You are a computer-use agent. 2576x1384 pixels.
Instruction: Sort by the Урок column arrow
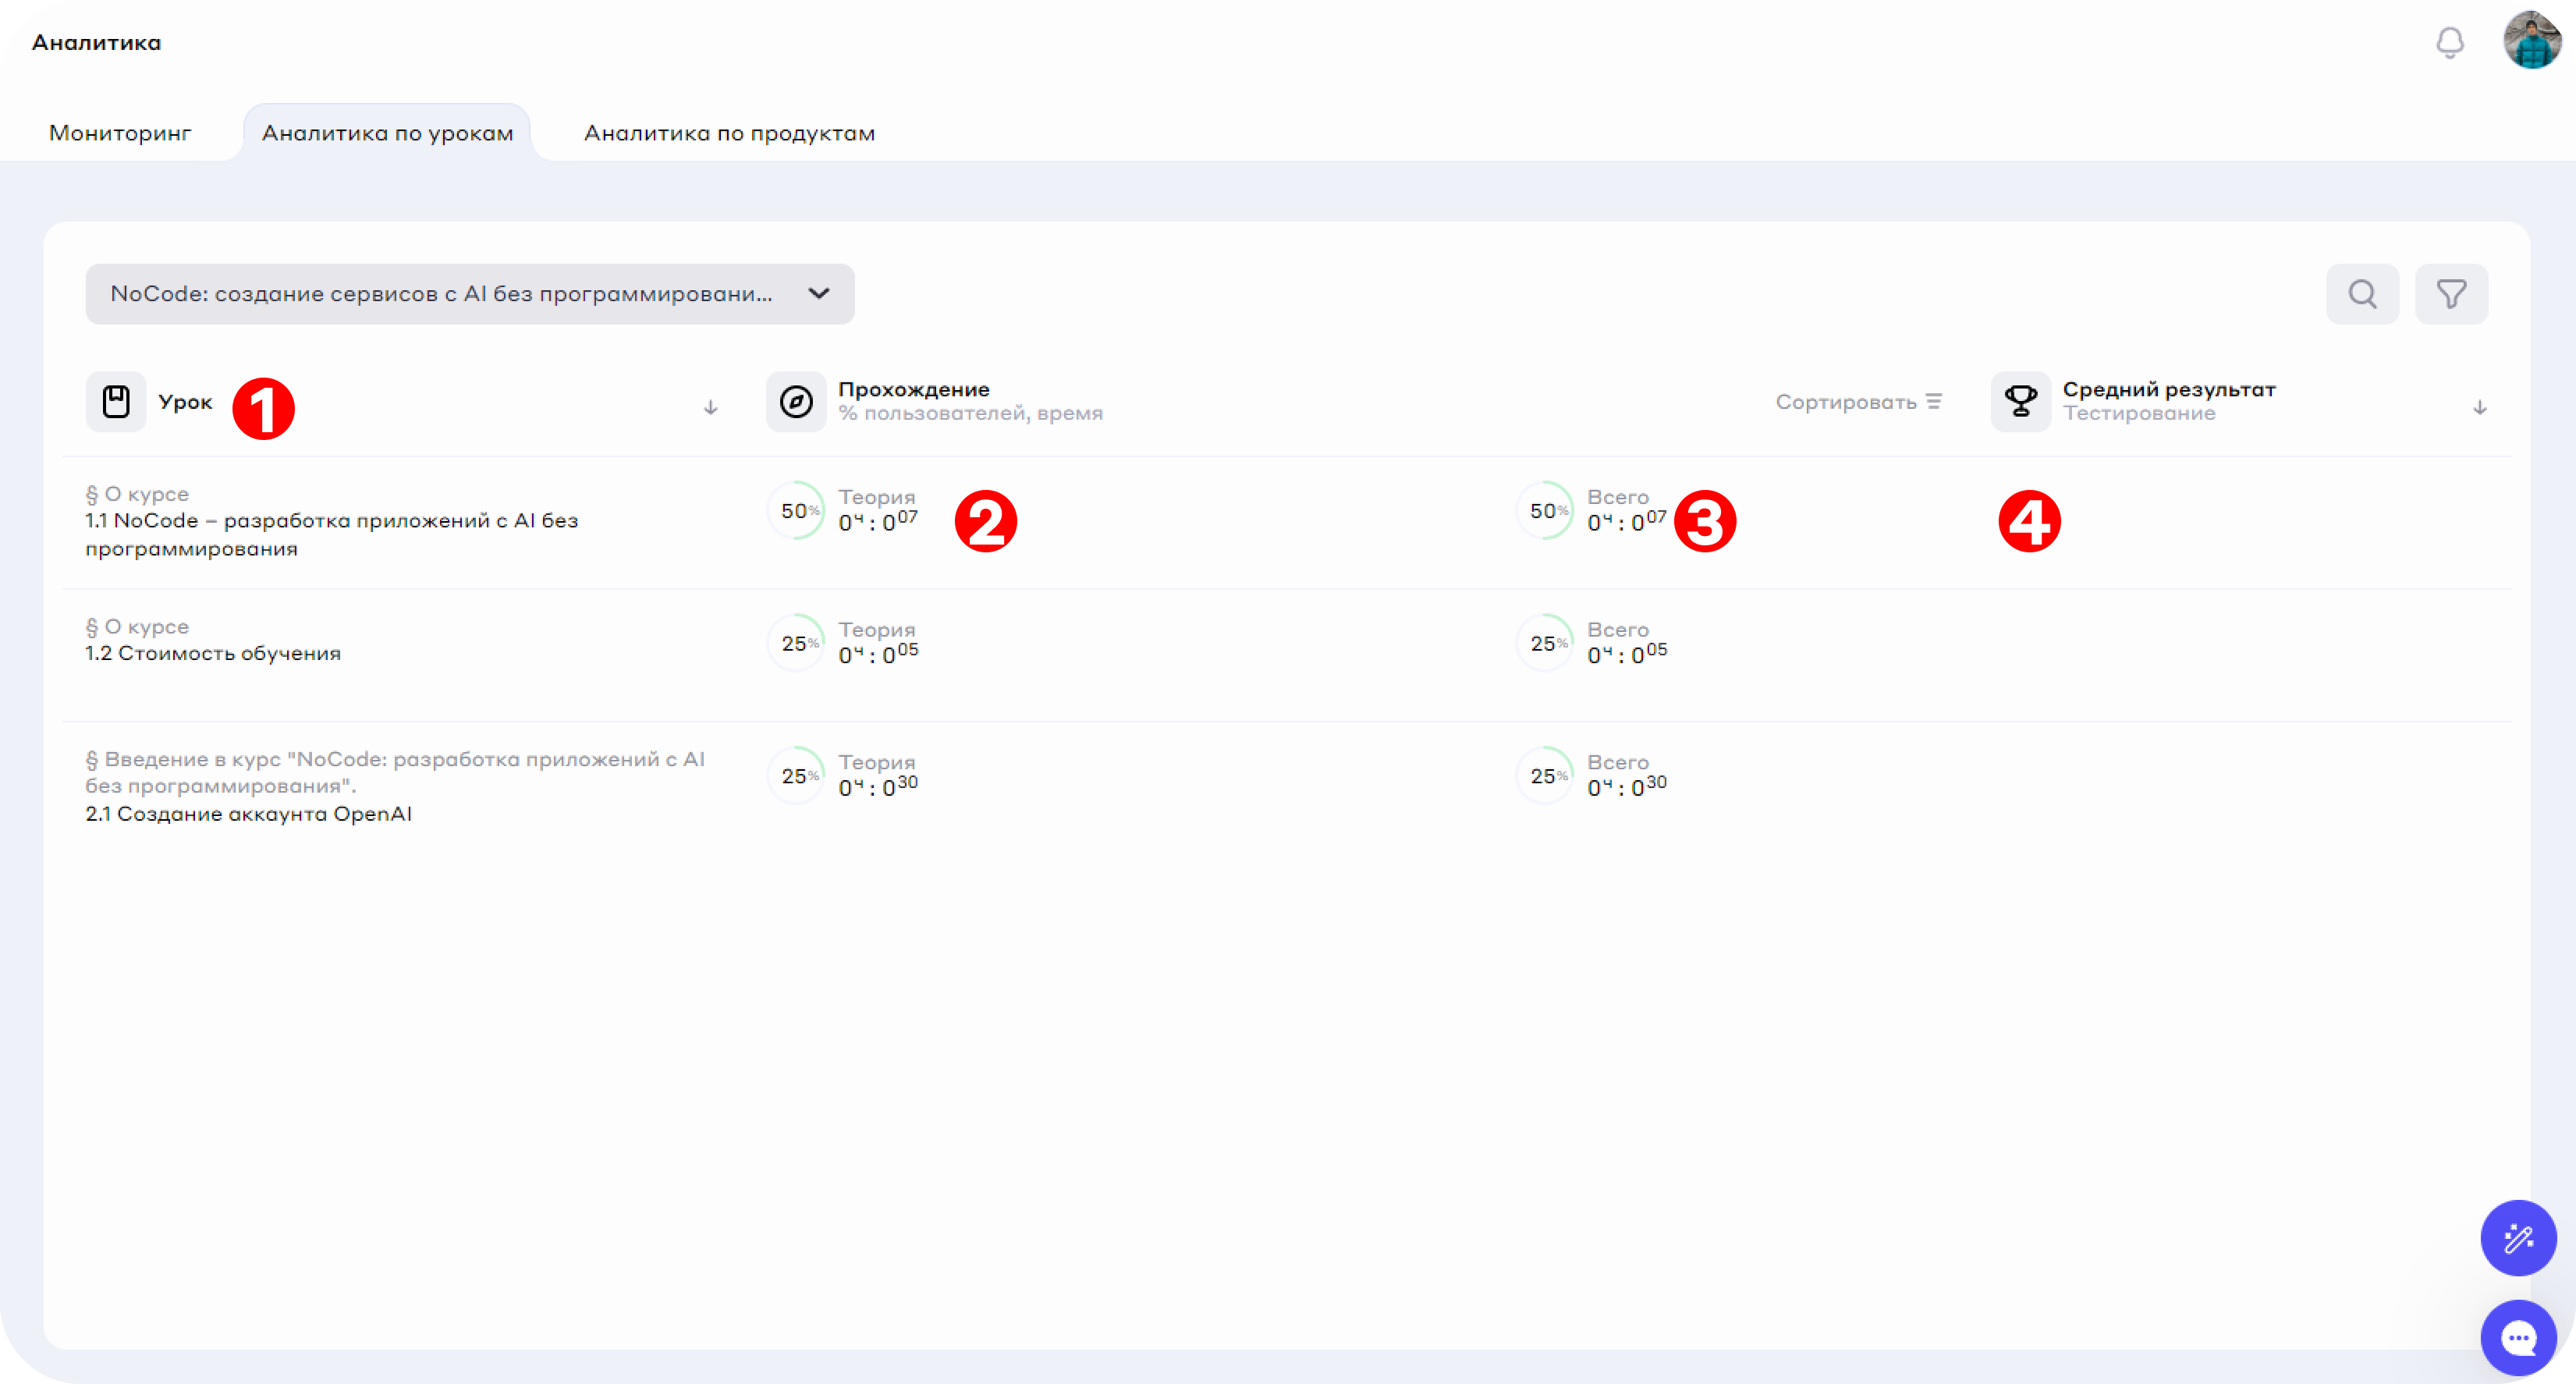[710, 407]
